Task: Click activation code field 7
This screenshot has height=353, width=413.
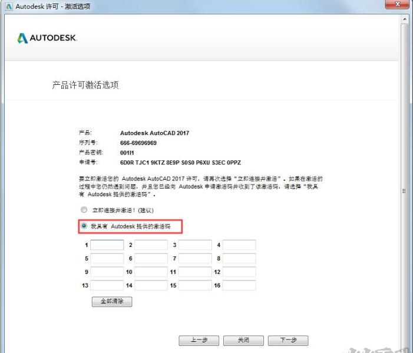Action: tap(195, 258)
